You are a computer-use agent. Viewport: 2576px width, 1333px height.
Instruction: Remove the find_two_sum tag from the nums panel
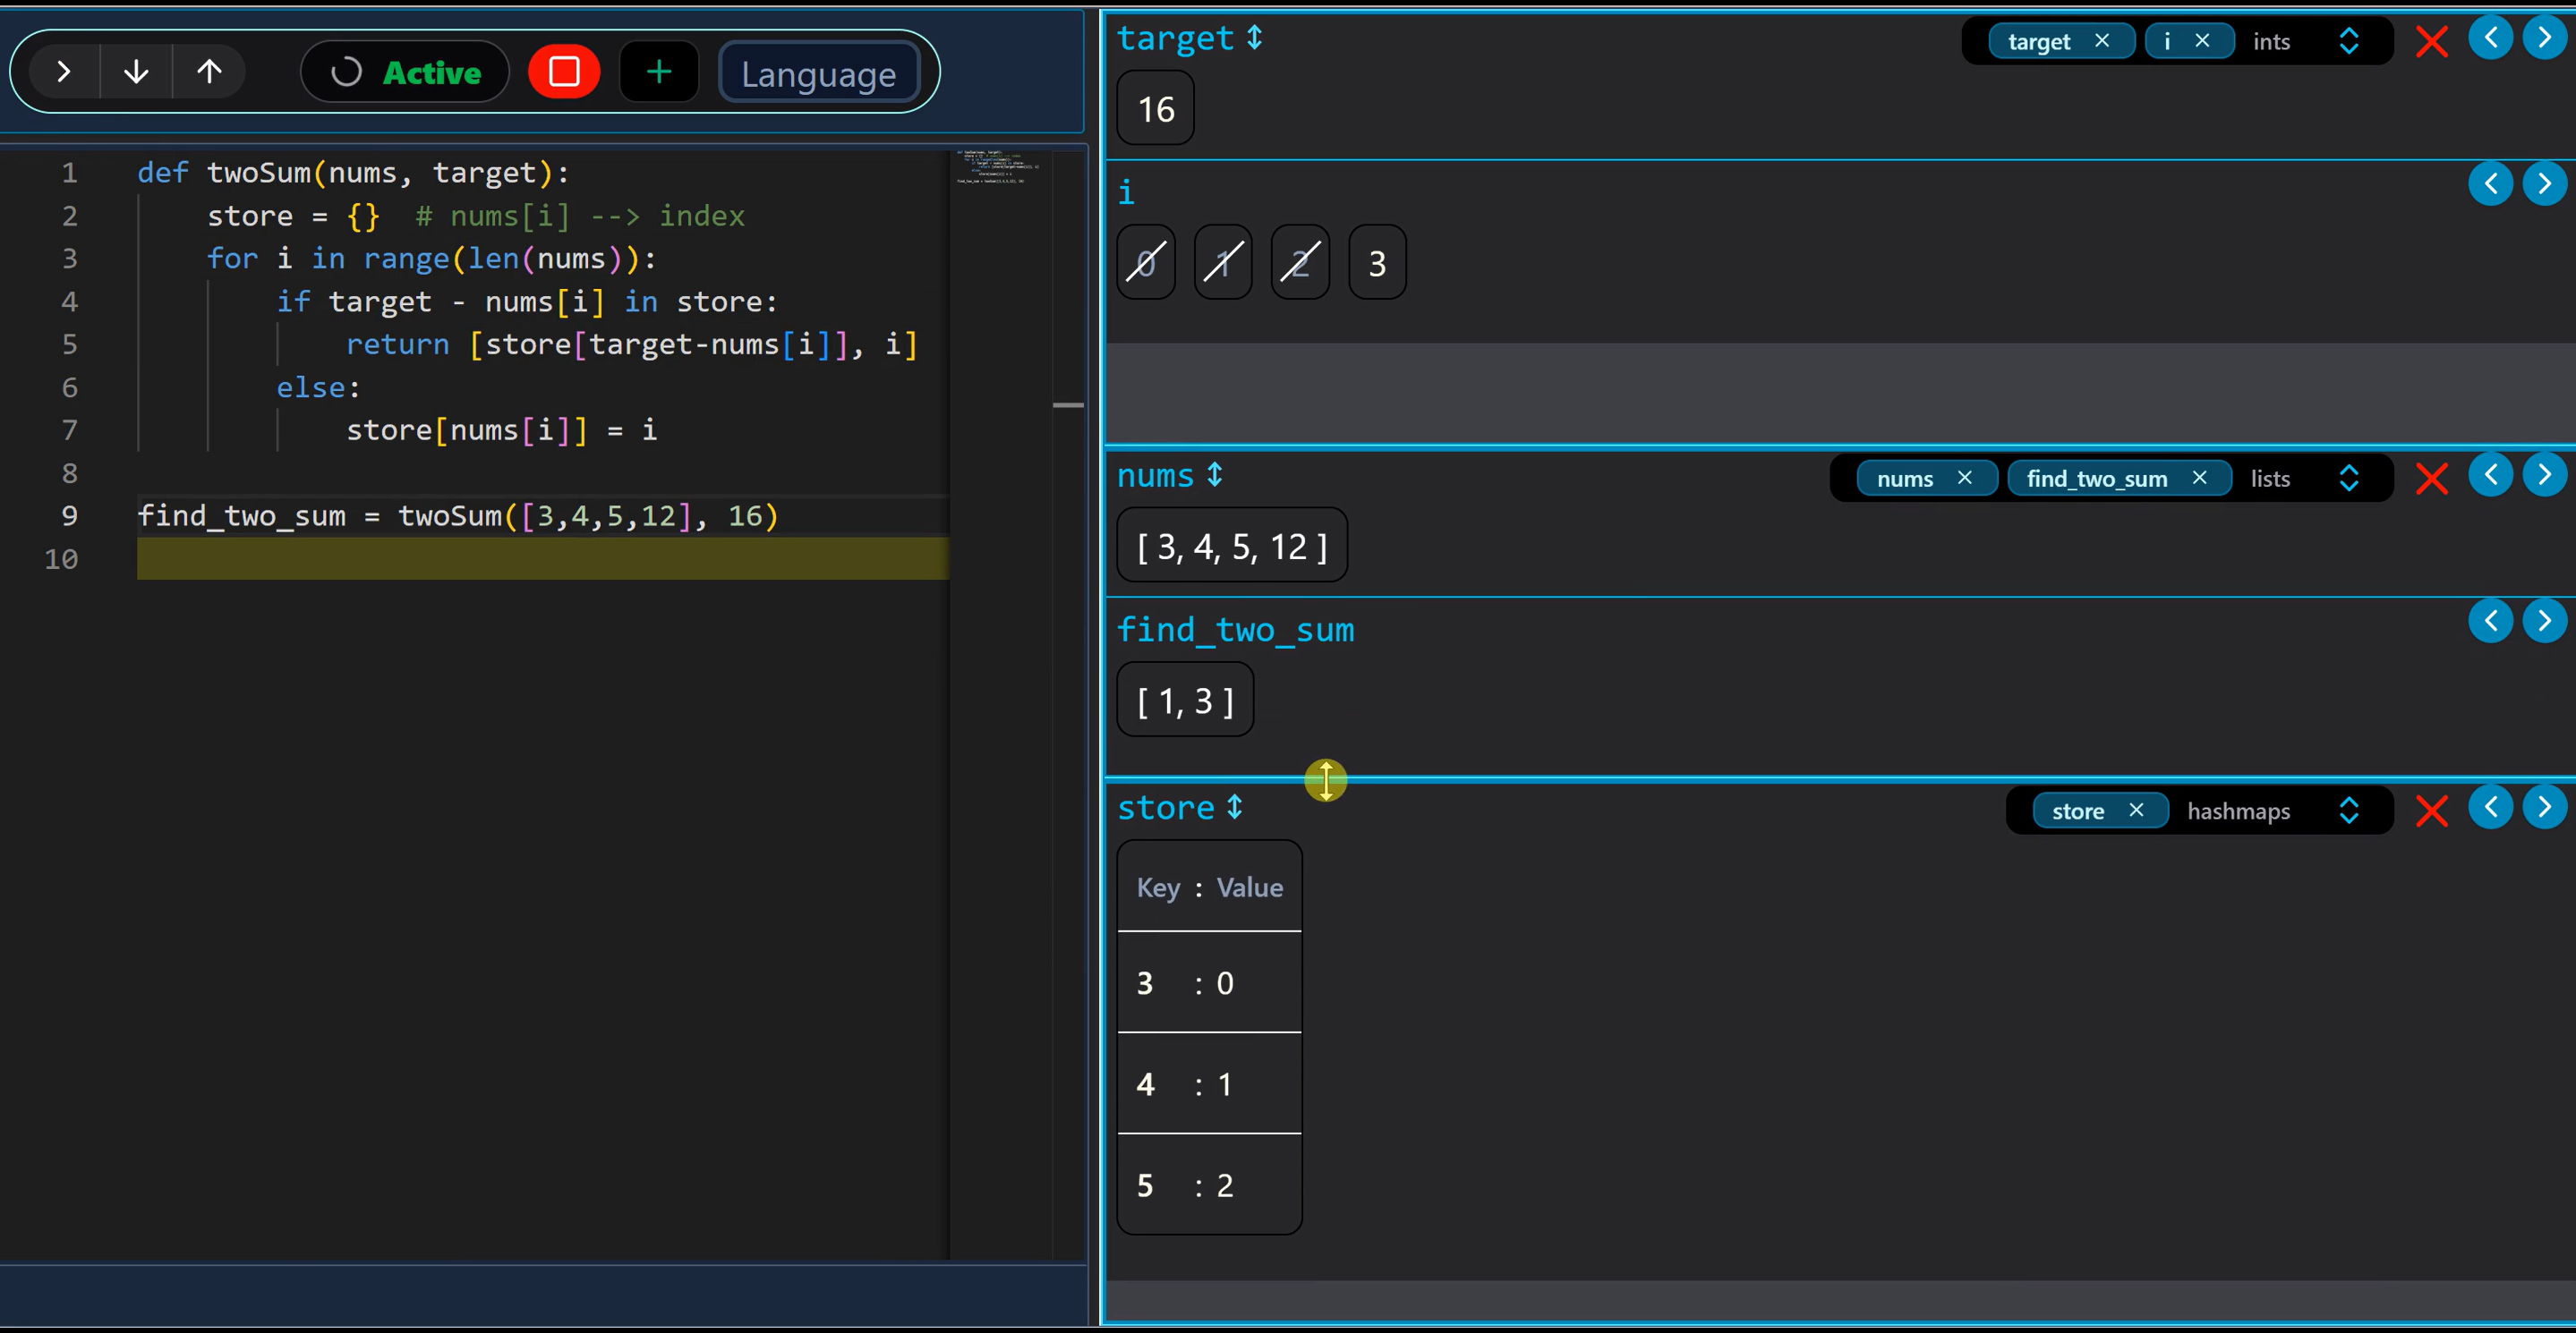click(x=2199, y=478)
